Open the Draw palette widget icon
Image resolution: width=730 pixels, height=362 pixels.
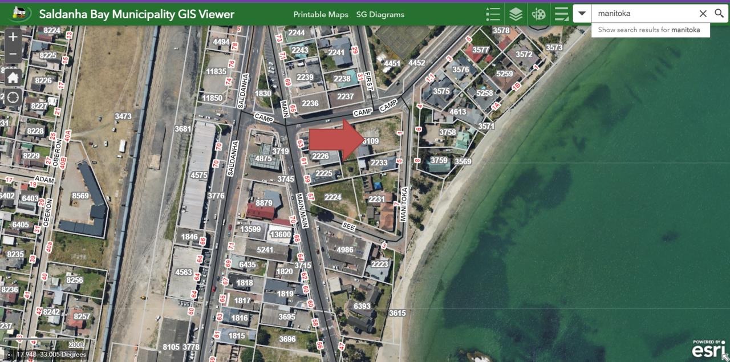539,14
